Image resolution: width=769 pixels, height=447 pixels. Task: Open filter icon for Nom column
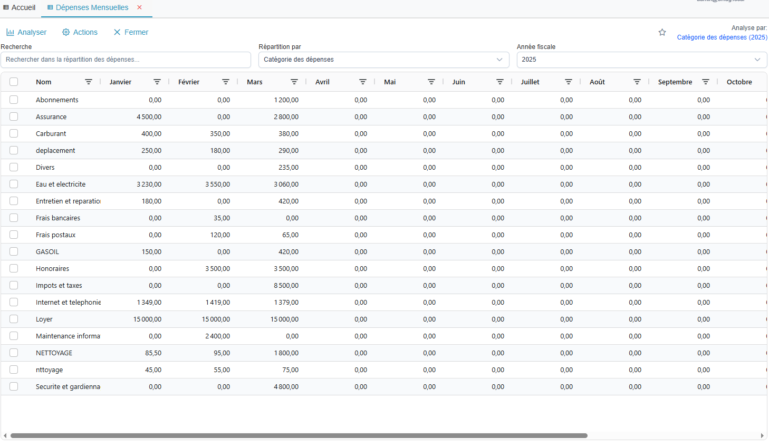pos(89,82)
